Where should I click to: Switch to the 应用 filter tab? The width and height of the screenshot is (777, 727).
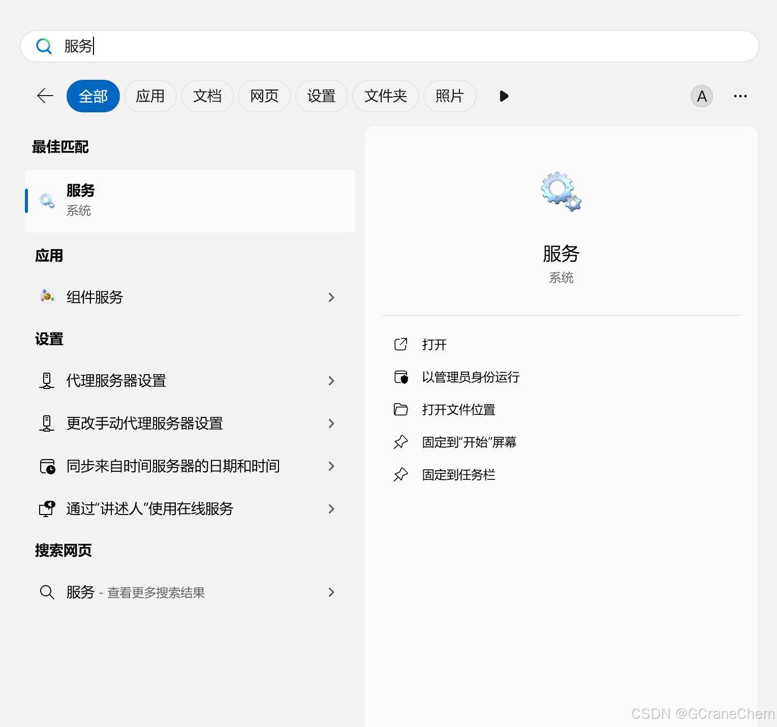tap(150, 96)
